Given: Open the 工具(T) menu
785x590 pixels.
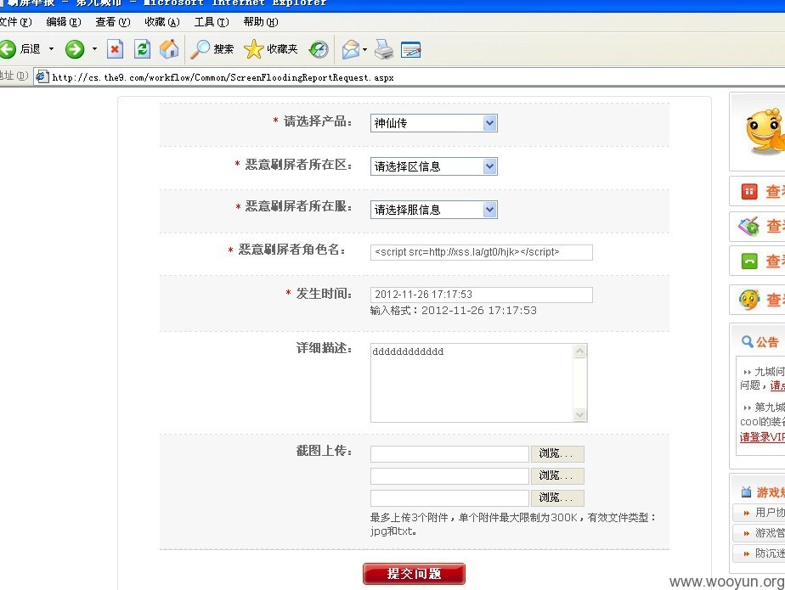Looking at the screenshot, I should pos(212,22).
